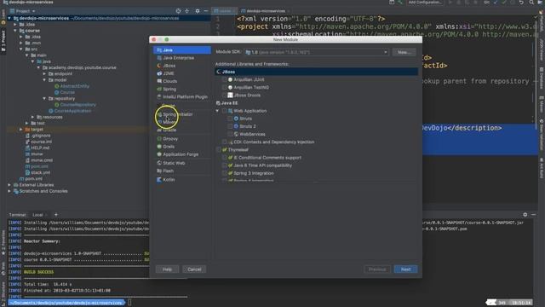This screenshot has width=545, height=307.
Task: Select the Kotlin icon entry in module list
Action: pyautogui.click(x=159, y=180)
